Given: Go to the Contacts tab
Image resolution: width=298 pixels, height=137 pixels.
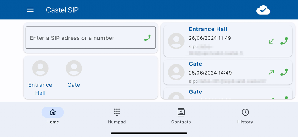Looking at the screenshot, I should coord(181,116).
